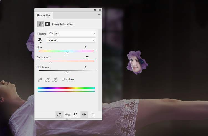The image size is (208, 136).
Task: Enable the Colorize checkbox
Action: click(x=63, y=79)
